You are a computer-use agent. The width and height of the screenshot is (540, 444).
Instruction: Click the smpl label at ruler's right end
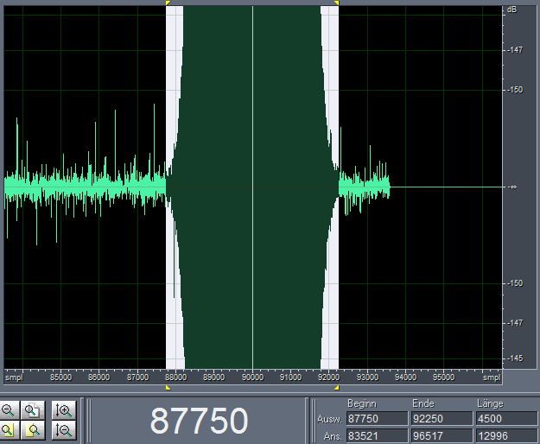(492, 377)
